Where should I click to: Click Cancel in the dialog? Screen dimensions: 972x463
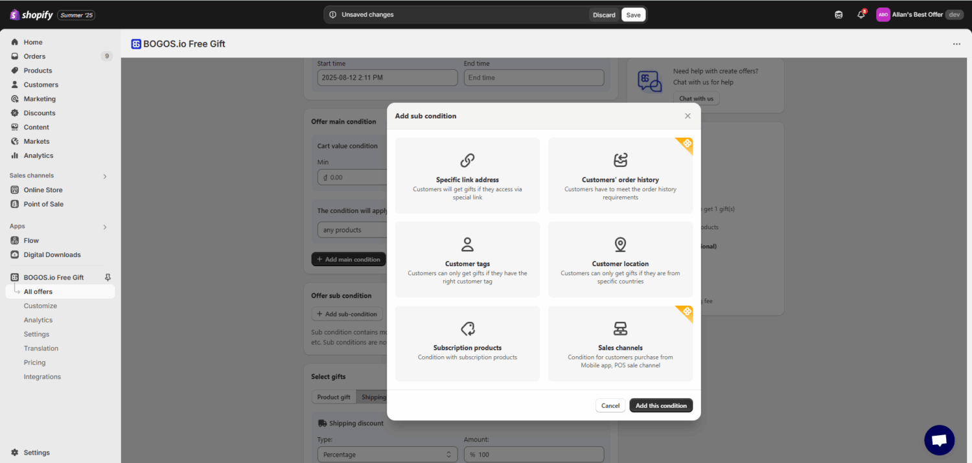[x=610, y=405]
